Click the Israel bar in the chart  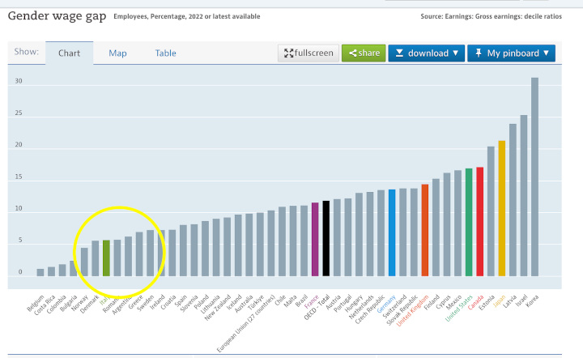click(524, 195)
